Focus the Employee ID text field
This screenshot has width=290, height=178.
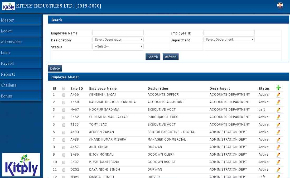click(229, 33)
